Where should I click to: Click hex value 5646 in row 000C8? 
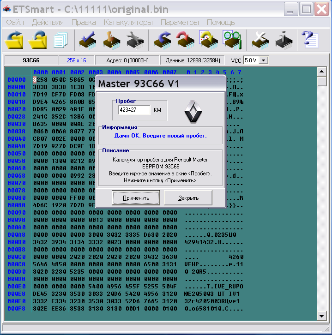40,264
